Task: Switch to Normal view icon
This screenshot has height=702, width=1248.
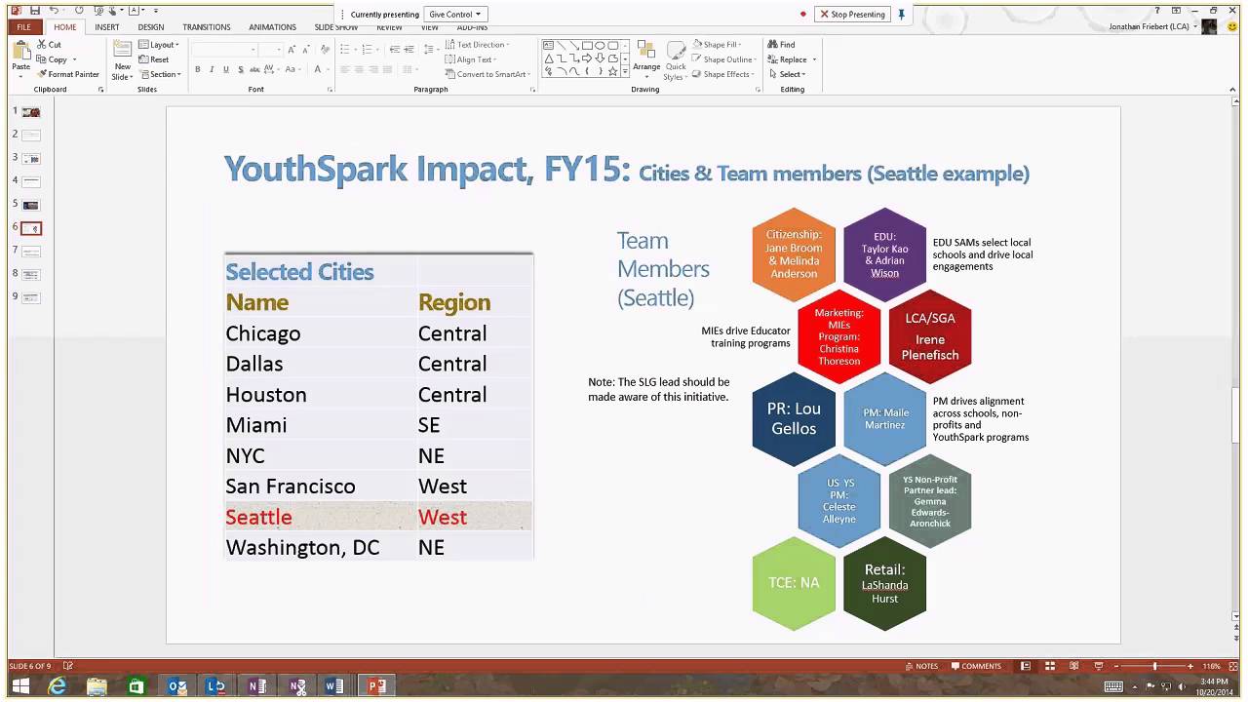Action: [x=1026, y=666]
